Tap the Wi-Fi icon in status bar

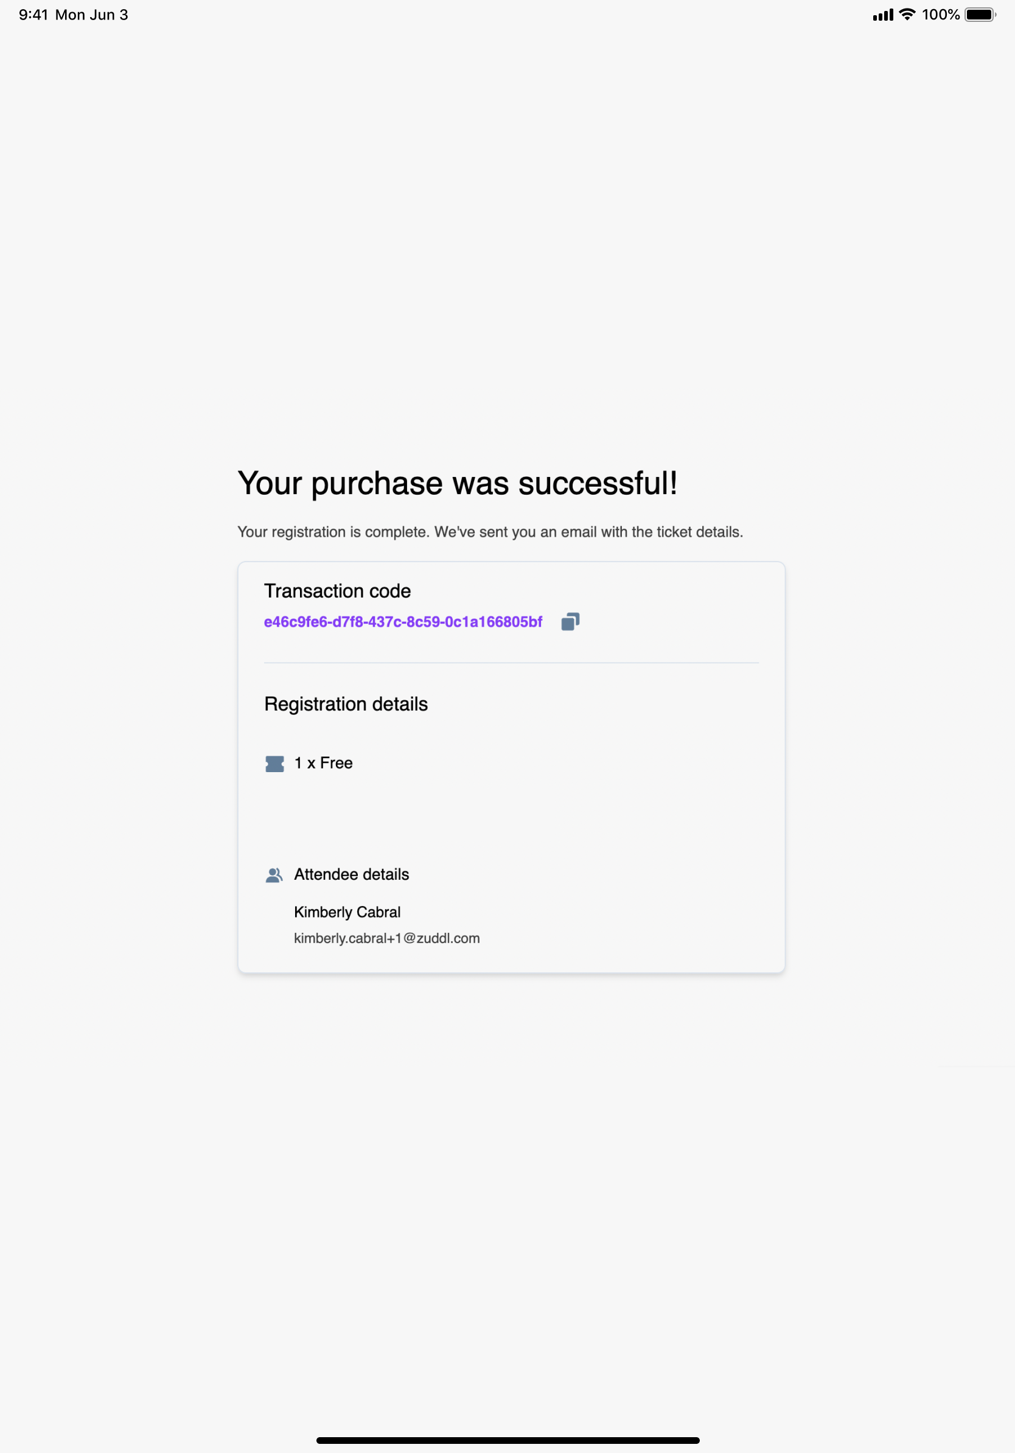(907, 15)
